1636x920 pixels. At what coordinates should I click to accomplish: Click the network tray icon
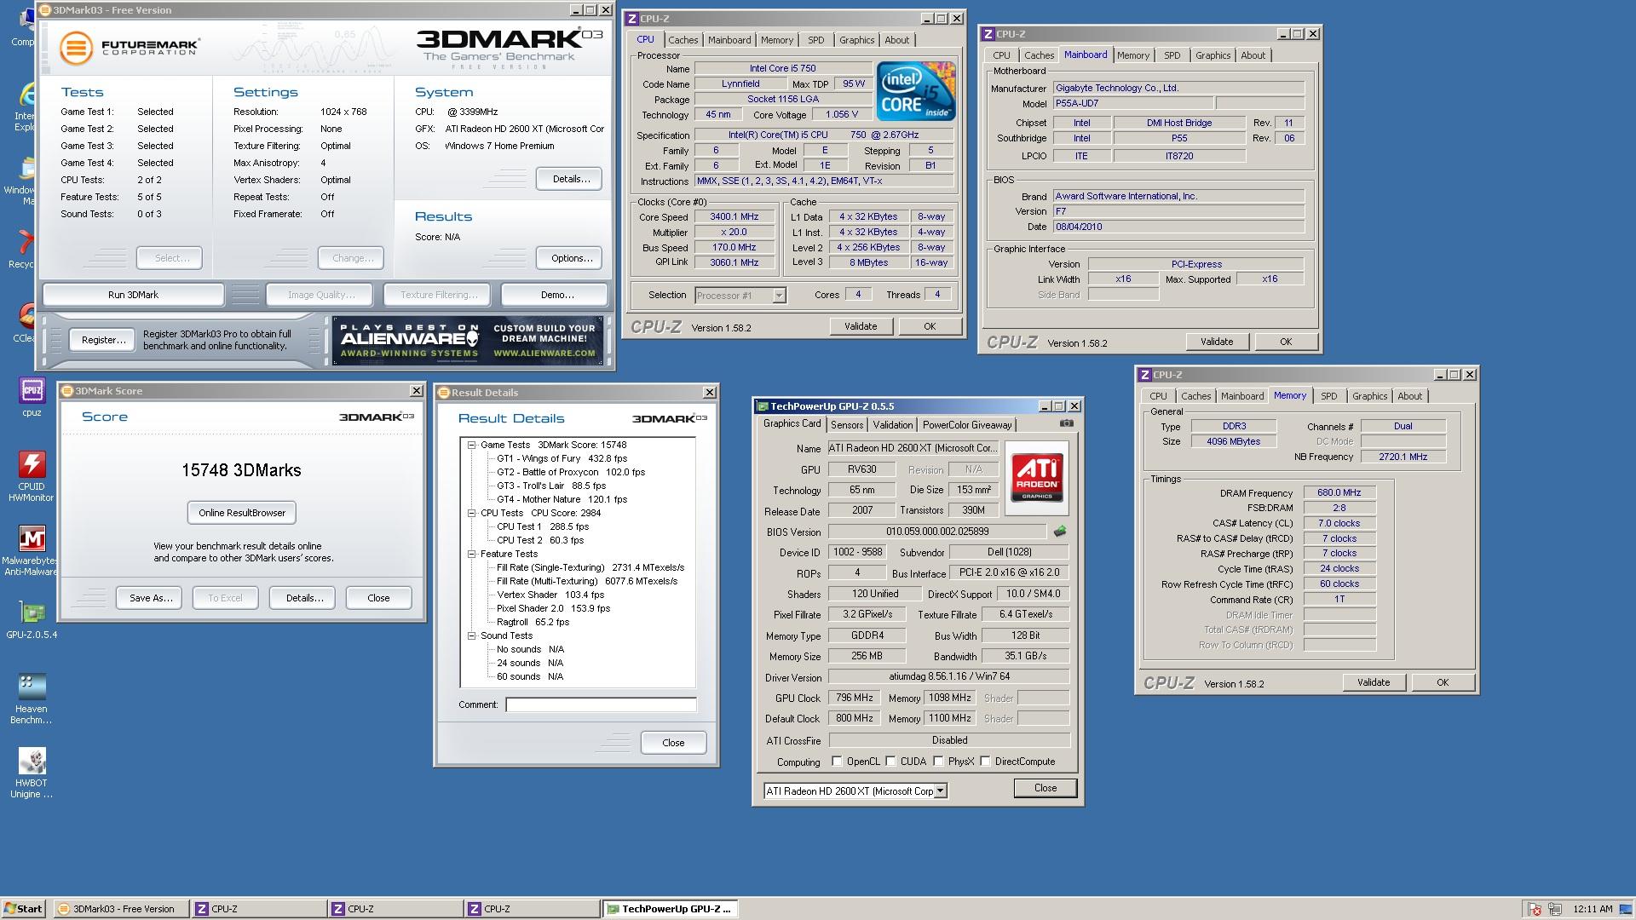(x=1555, y=909)
